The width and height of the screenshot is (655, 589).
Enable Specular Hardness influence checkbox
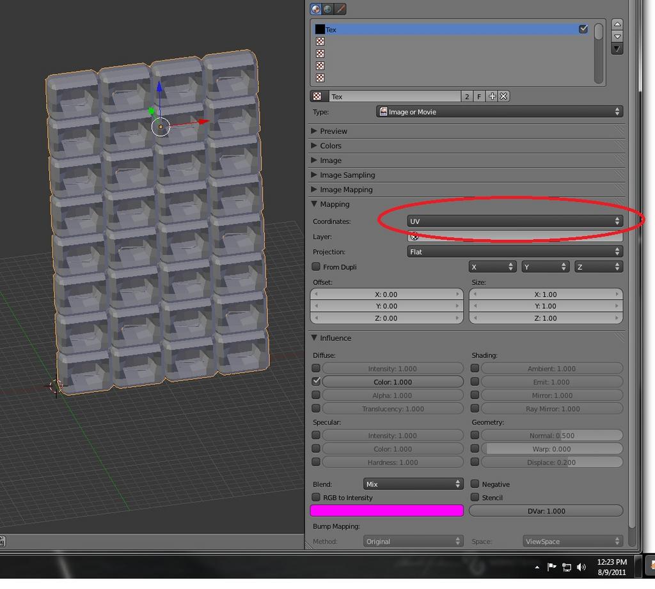pyautogui.click(x=316, y=462)
